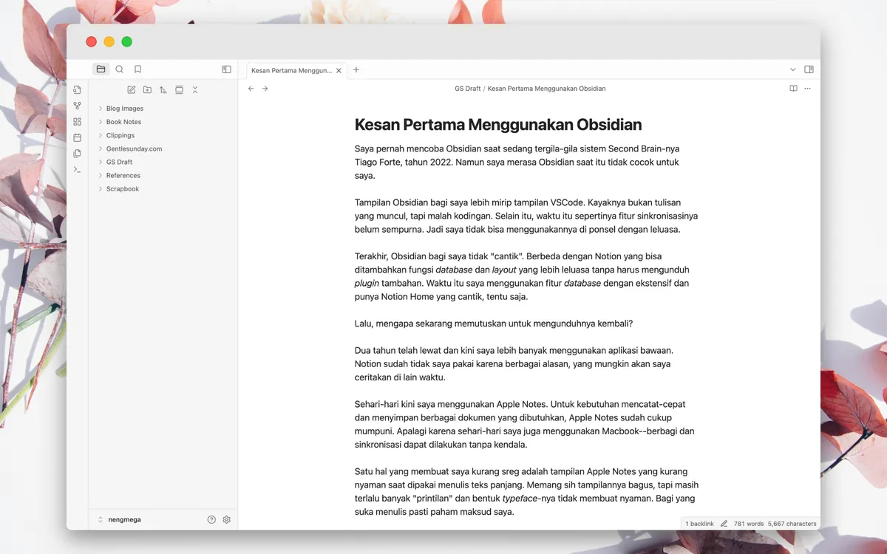The width and height of the screenshot is (887, 554).
Task: Click the 5,667 characters counter
Action: (x=792, y=524)
